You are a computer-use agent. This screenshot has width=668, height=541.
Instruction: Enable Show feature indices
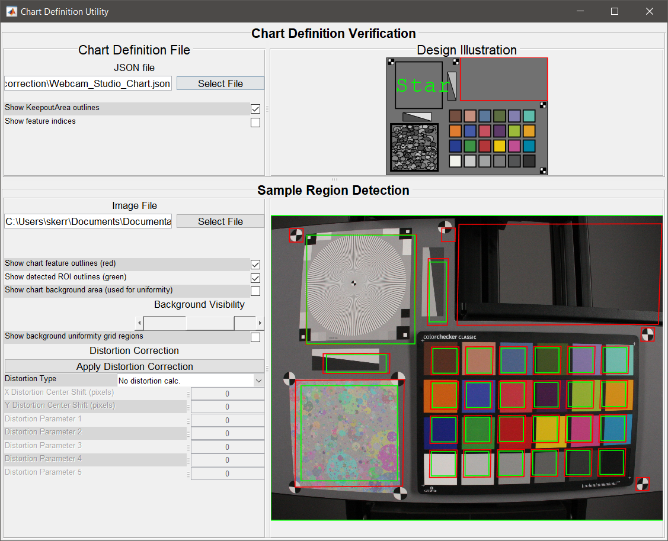coord(255,122)
